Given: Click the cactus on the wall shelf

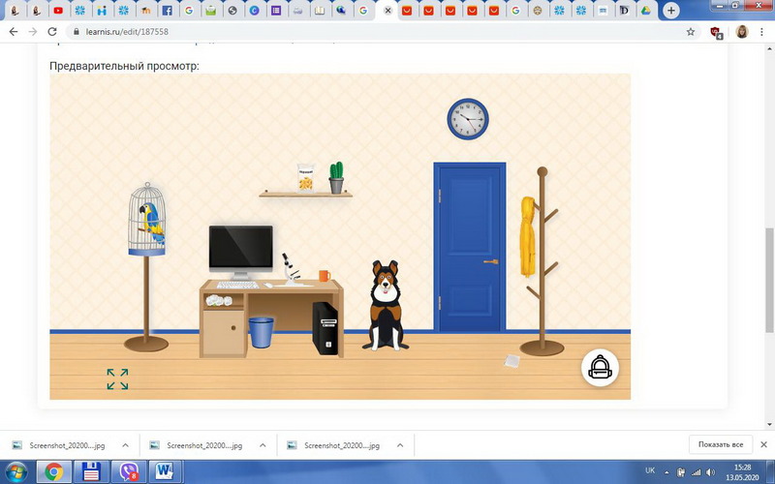Looking at the screenshot, I should pos(336,177).
